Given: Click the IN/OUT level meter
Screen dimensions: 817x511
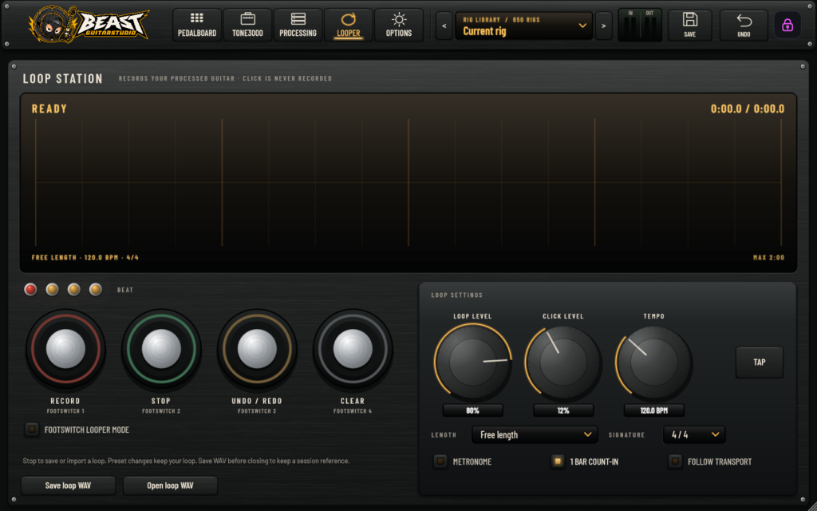Looking at the screenshot, I should point(640,25).
